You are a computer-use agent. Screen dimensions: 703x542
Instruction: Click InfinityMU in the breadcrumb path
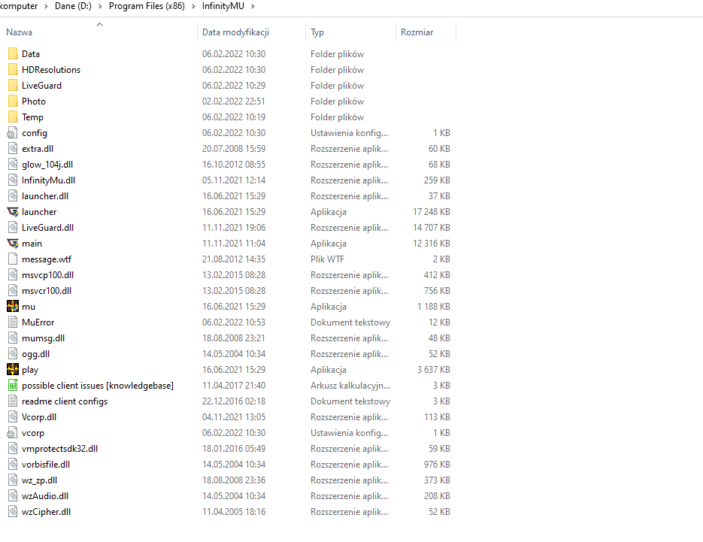(x=223, y=6)
